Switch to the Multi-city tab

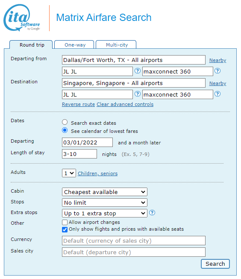pos(116,45)
